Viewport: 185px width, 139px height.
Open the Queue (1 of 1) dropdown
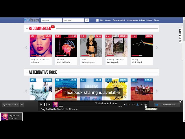point(11,105)
